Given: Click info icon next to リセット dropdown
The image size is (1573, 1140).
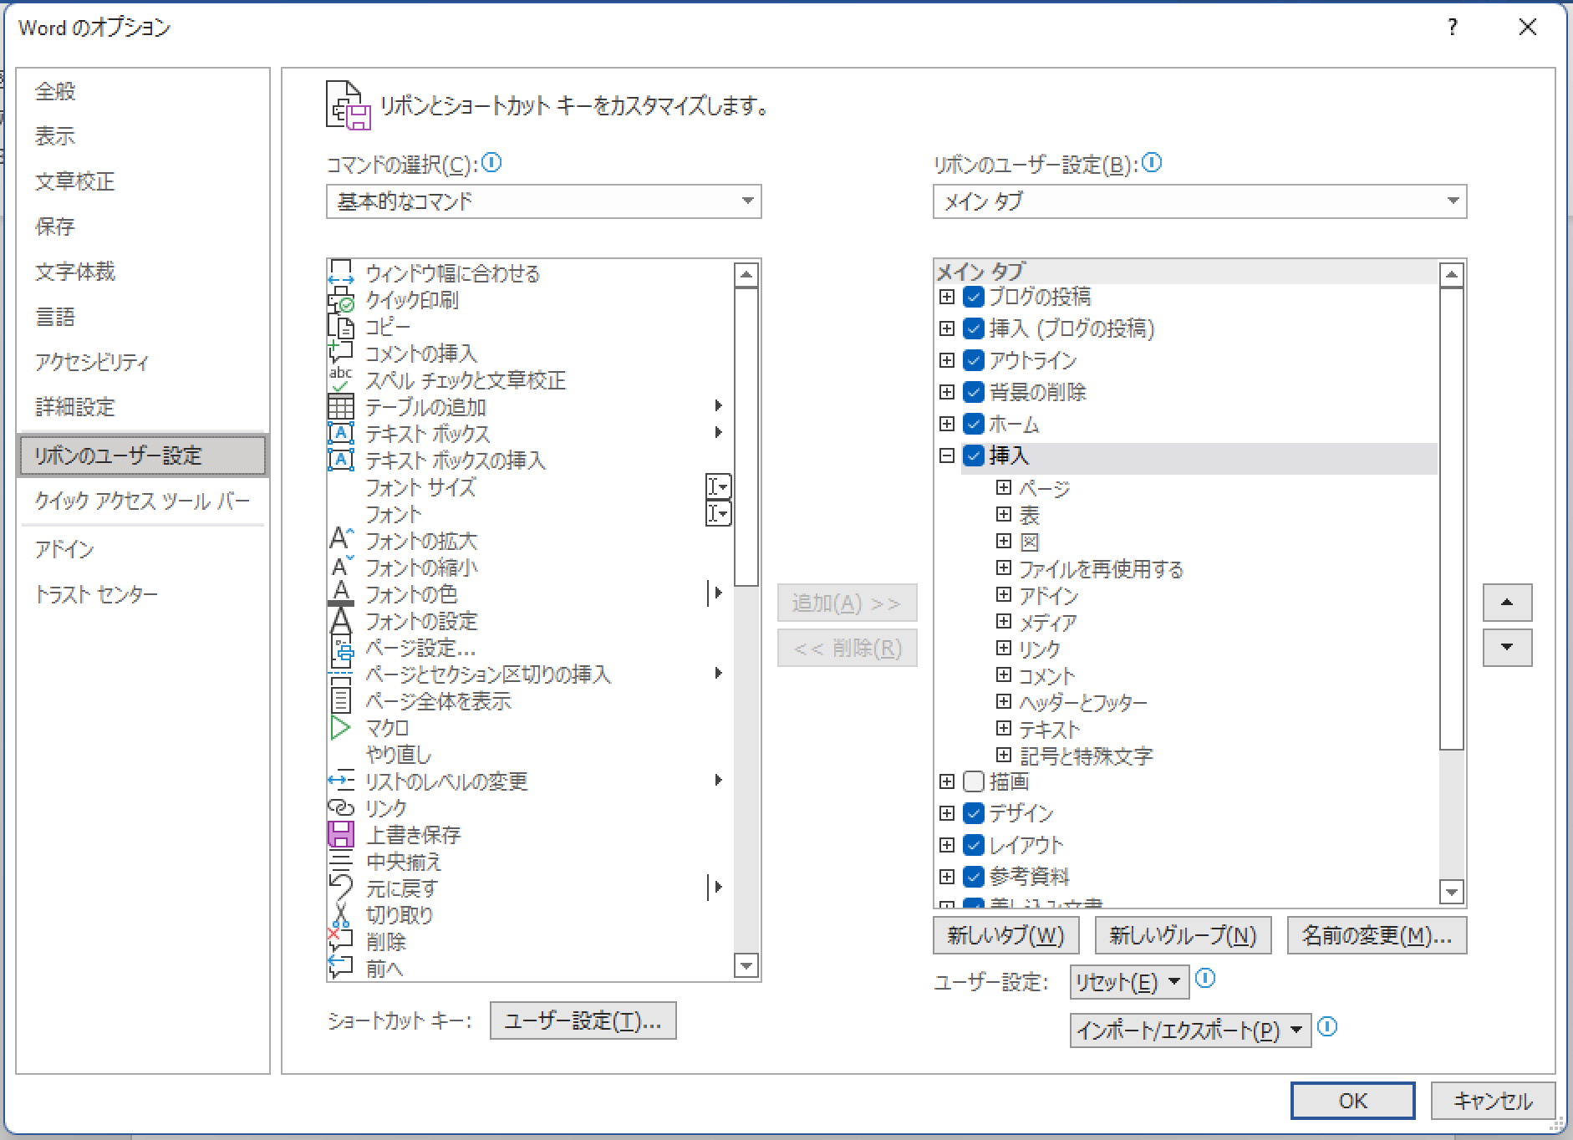Looking at the screenshot, I should [1205, 979].
